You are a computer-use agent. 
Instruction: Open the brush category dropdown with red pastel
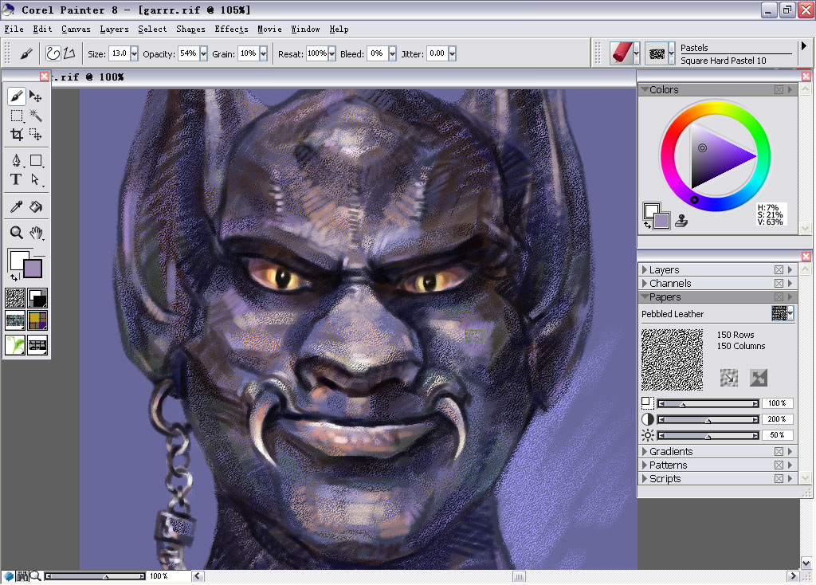pos(637,53)
